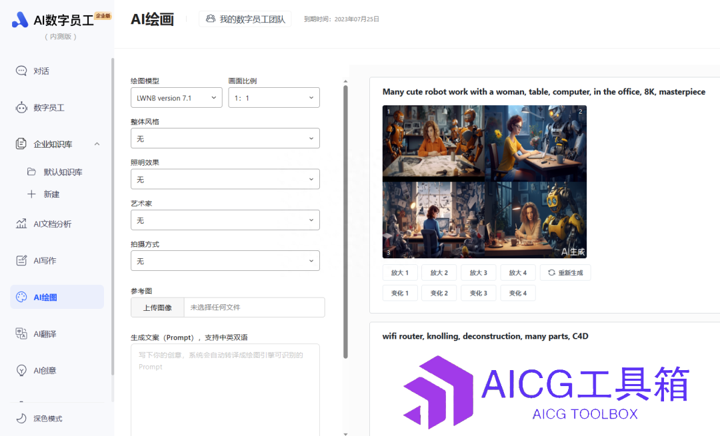Collapse the 企业知识库 section chevron
This screenshot has width=720, height=436.
97,144
